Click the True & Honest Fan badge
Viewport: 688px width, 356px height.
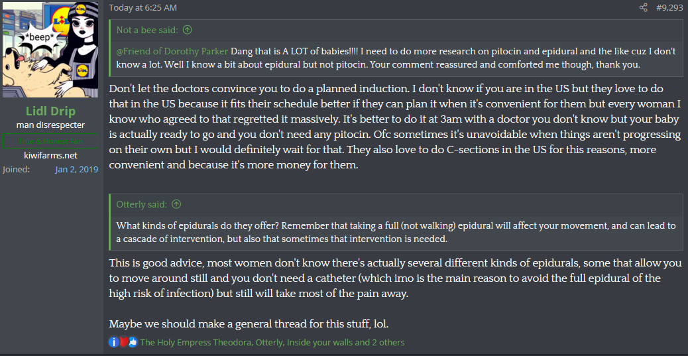point(50,141)
